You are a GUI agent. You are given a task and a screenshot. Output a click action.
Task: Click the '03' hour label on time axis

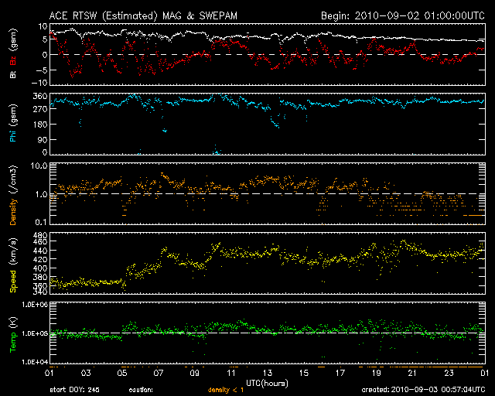point(86,374)
